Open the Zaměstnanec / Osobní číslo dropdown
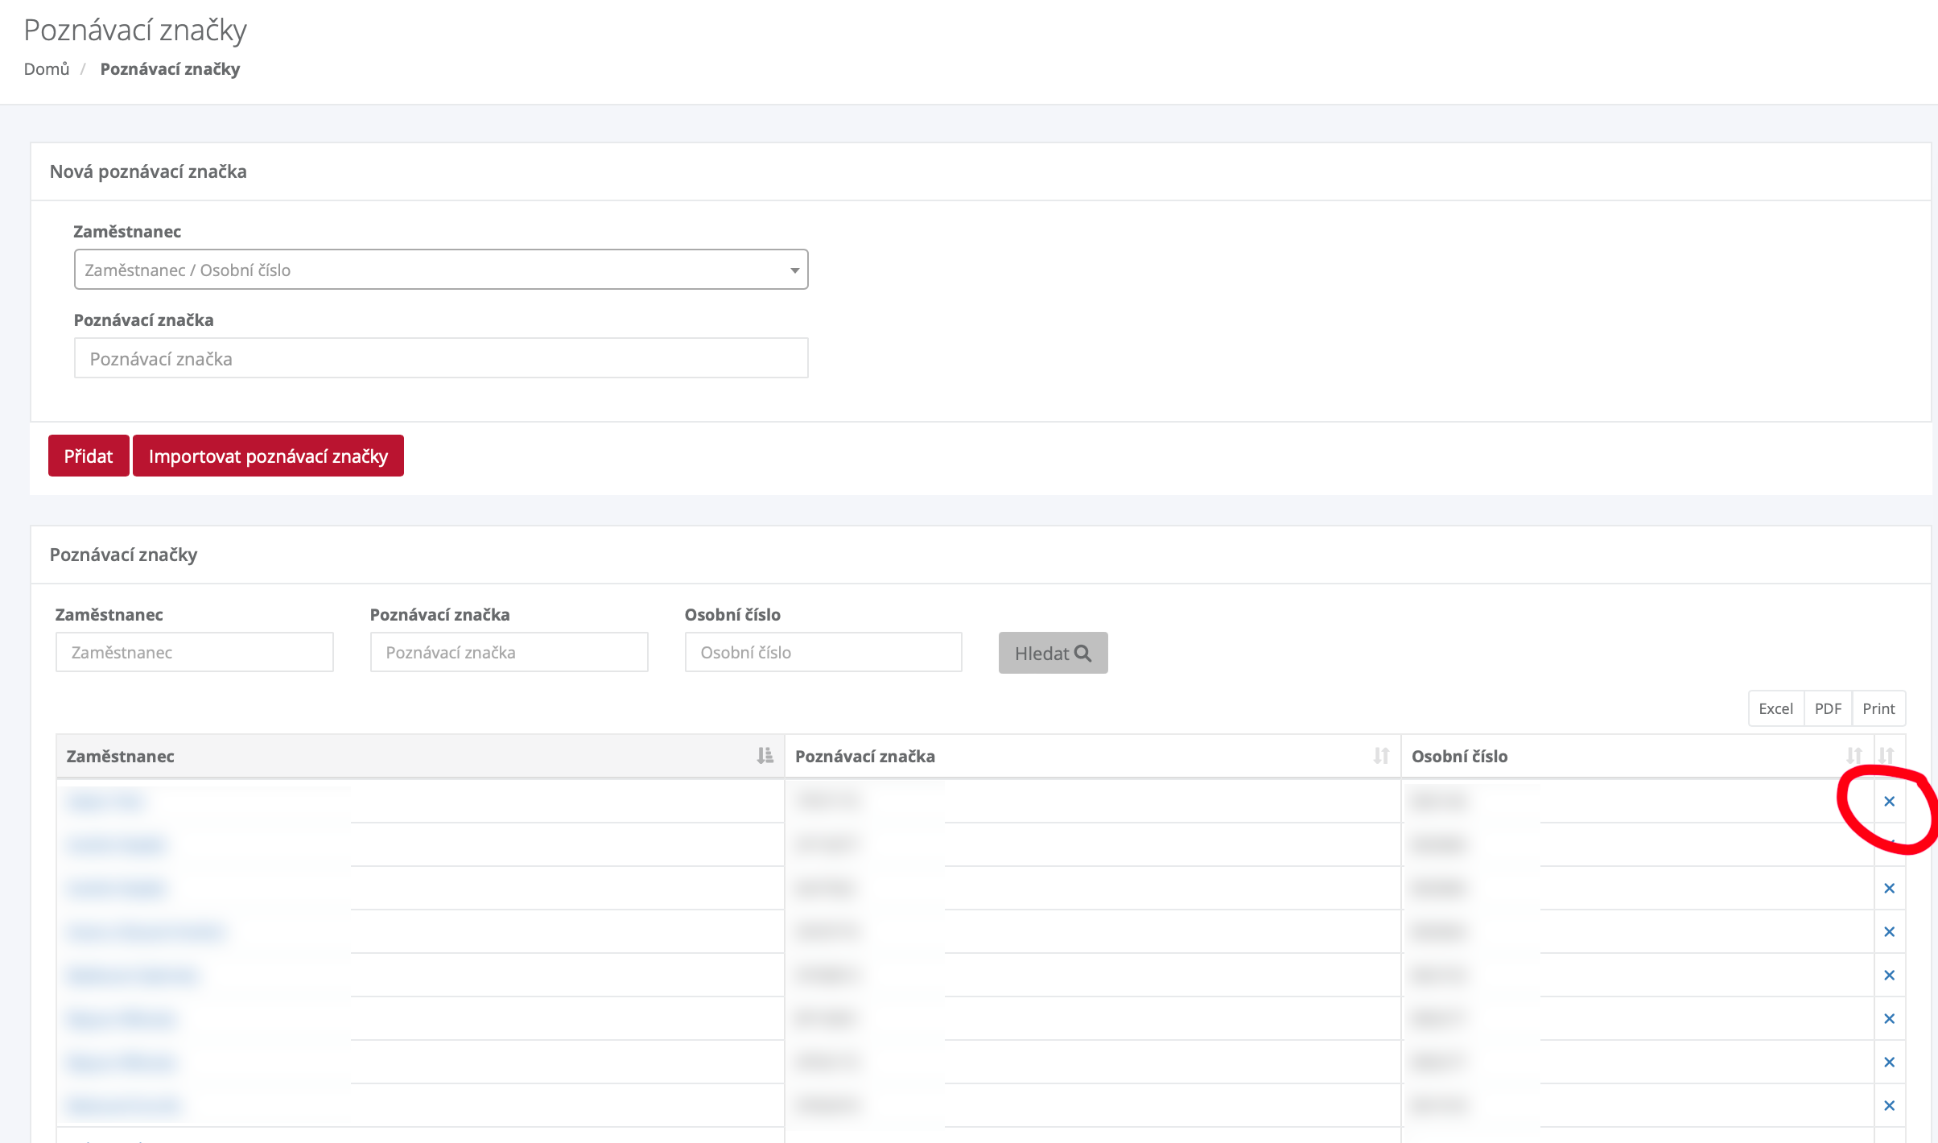This screenshot has width=1938, height=1143. tap(441, 270)
